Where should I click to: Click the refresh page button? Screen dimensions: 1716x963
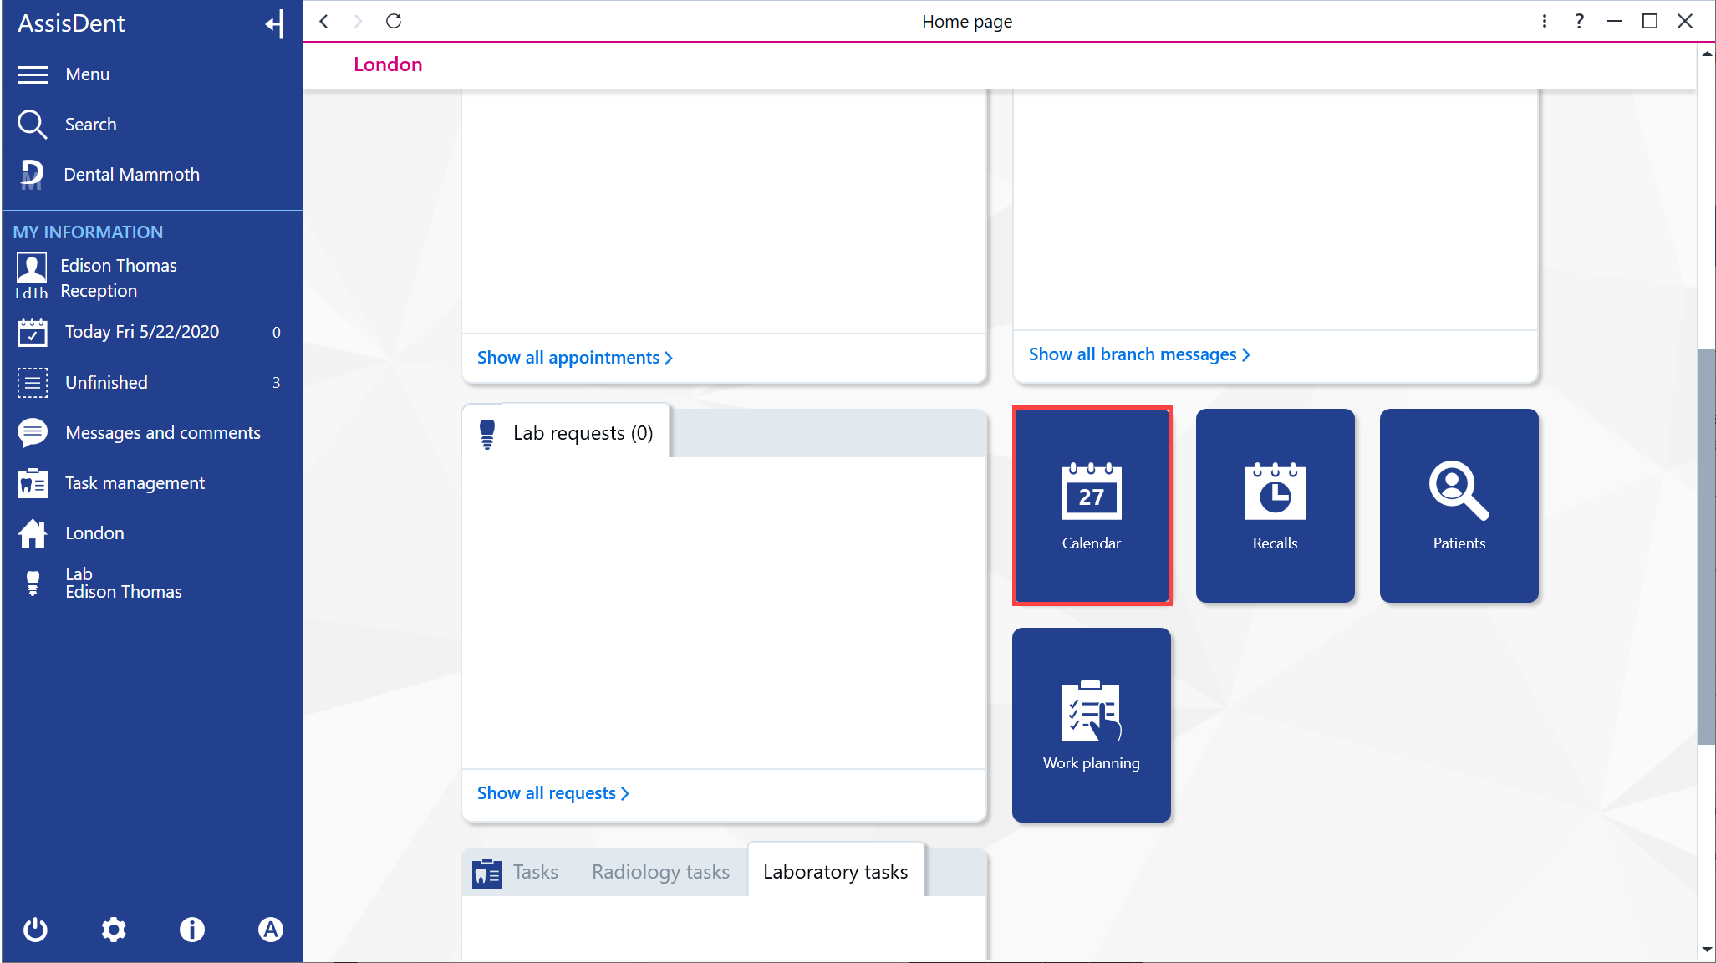click(x=394, y=21)
